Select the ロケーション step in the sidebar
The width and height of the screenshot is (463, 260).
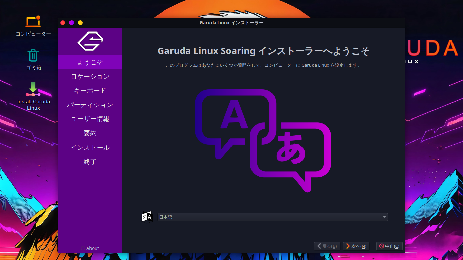pos(90,76)
